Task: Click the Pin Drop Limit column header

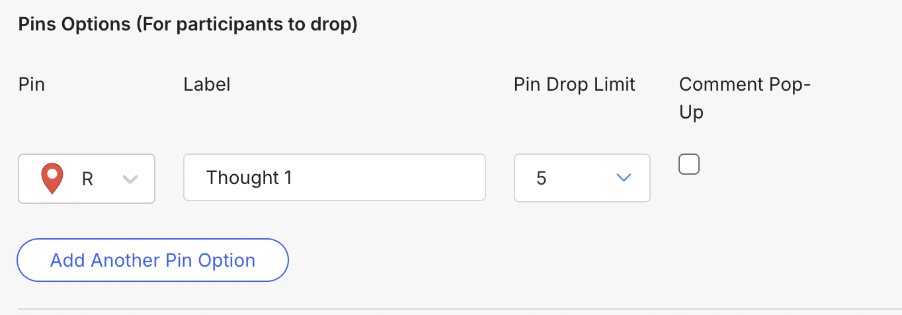Action: (574, 85)
